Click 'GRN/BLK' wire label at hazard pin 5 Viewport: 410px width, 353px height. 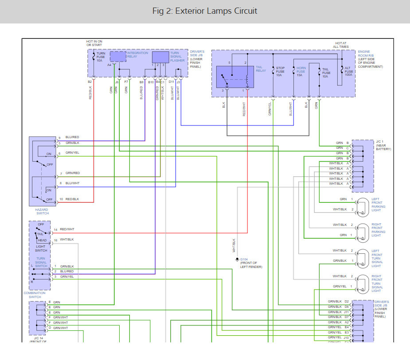click(x=72, y=143)
